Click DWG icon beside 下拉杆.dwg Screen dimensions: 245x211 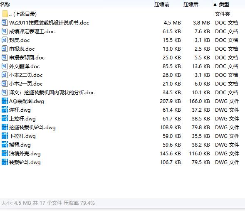point(5,136)
